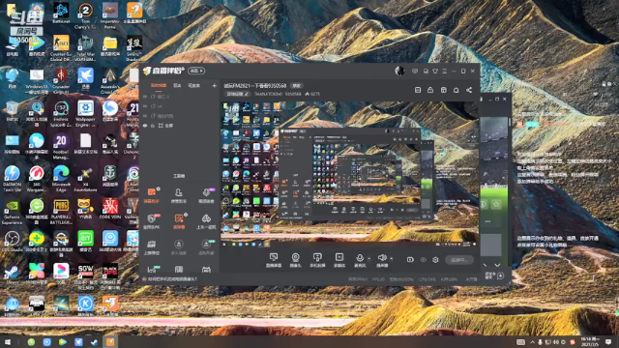Toggle visibility eye of first source row
Viewport: 619px width, 348px height.
pyautogui.click(x=145, y=97)
